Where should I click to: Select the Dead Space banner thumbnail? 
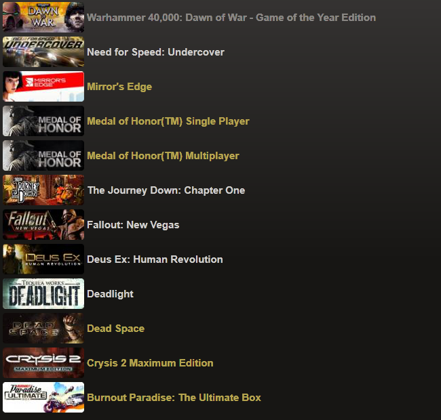(43, 328)
